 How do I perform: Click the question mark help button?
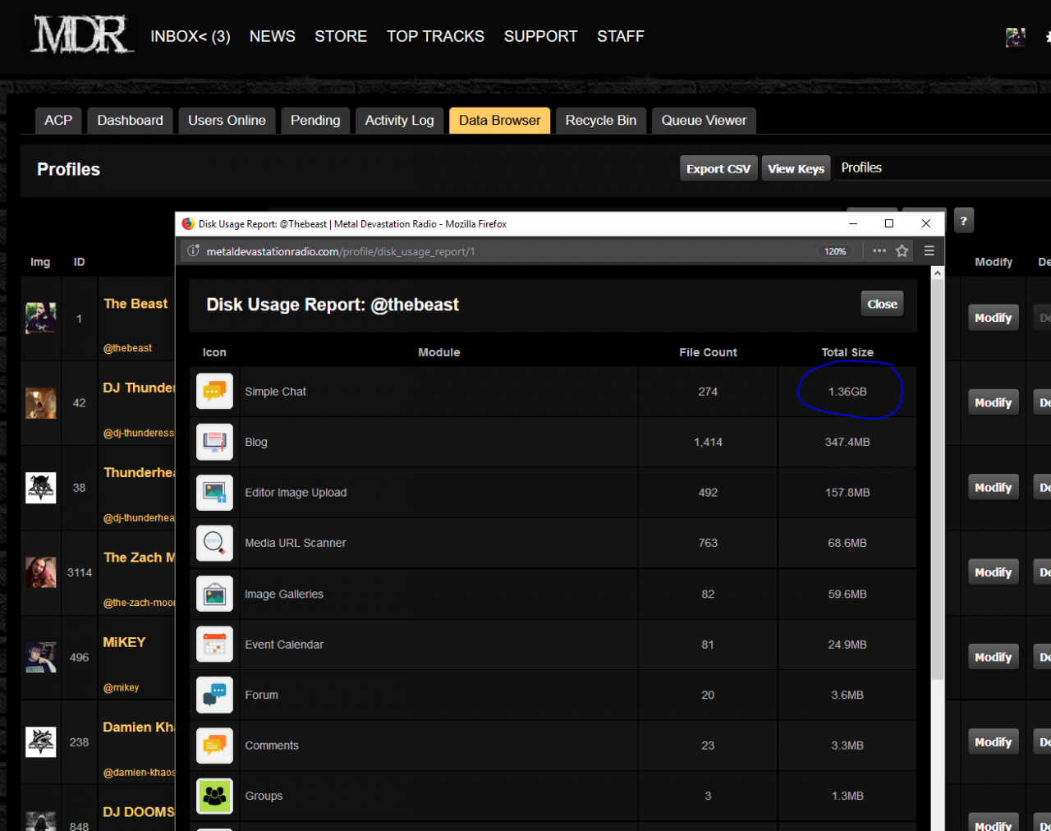(x=964, y=220)
